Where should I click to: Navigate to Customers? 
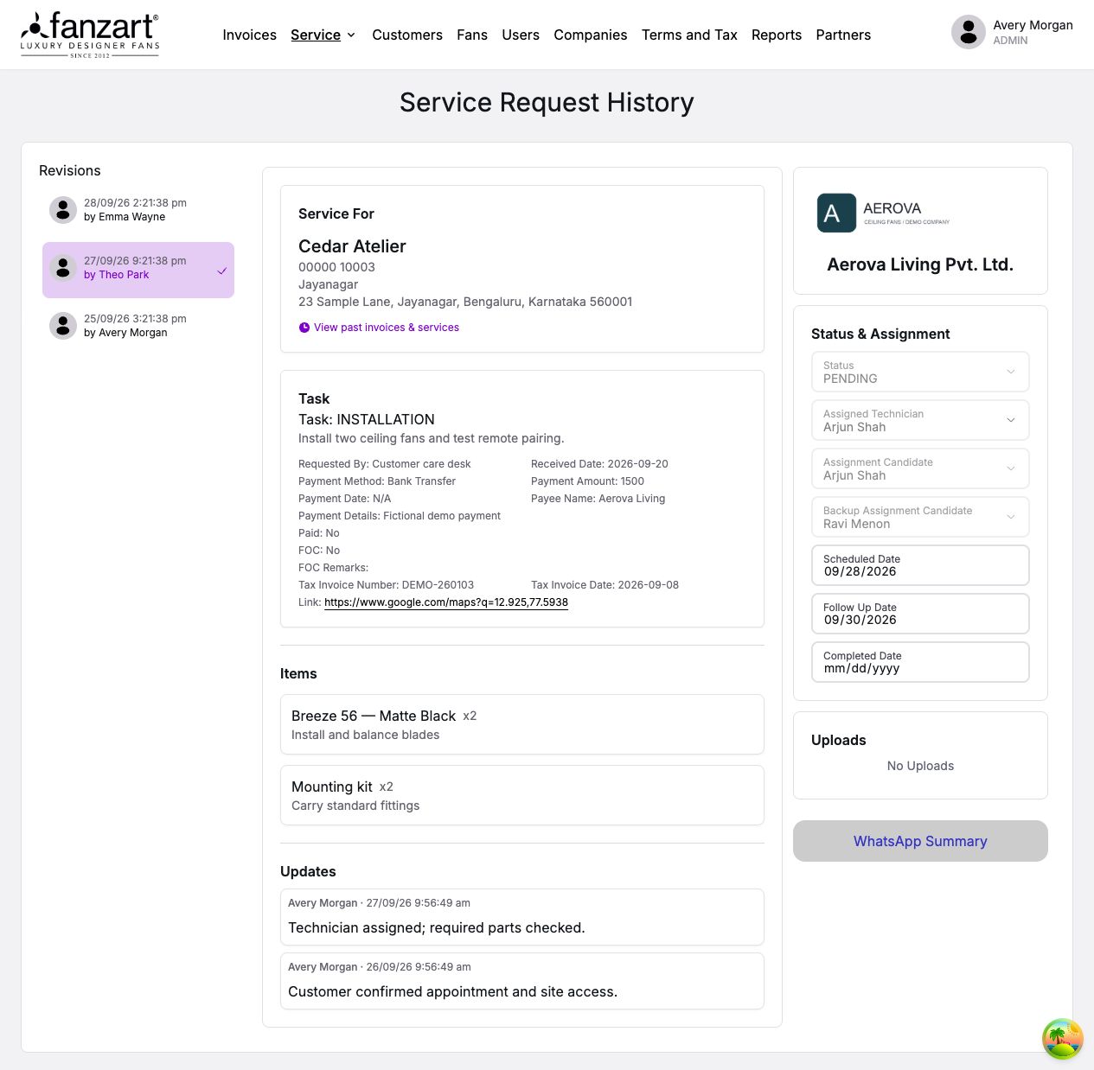coord(407,35)
